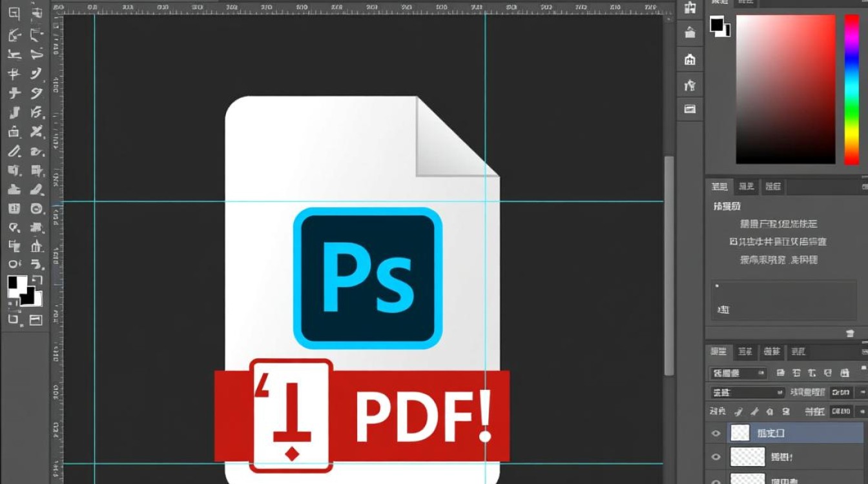Viewport: 868px width, 484px height.
Task: Open the bottommost rectangle icon in the collapsed panel dock
Action: tap(690, 109)
